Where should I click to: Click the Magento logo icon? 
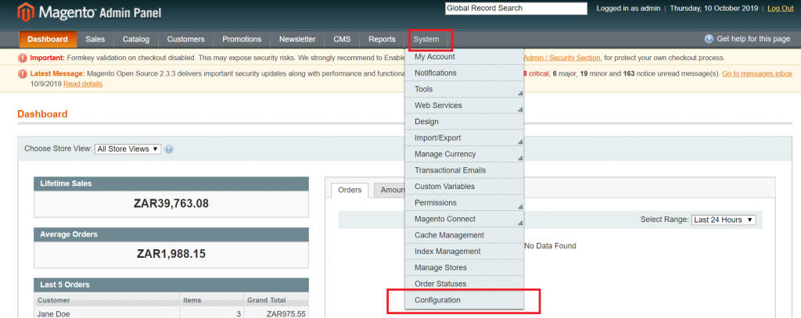pos(26,12)
